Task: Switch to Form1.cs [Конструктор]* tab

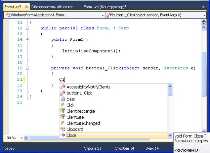Action: [x=105, y=7]
